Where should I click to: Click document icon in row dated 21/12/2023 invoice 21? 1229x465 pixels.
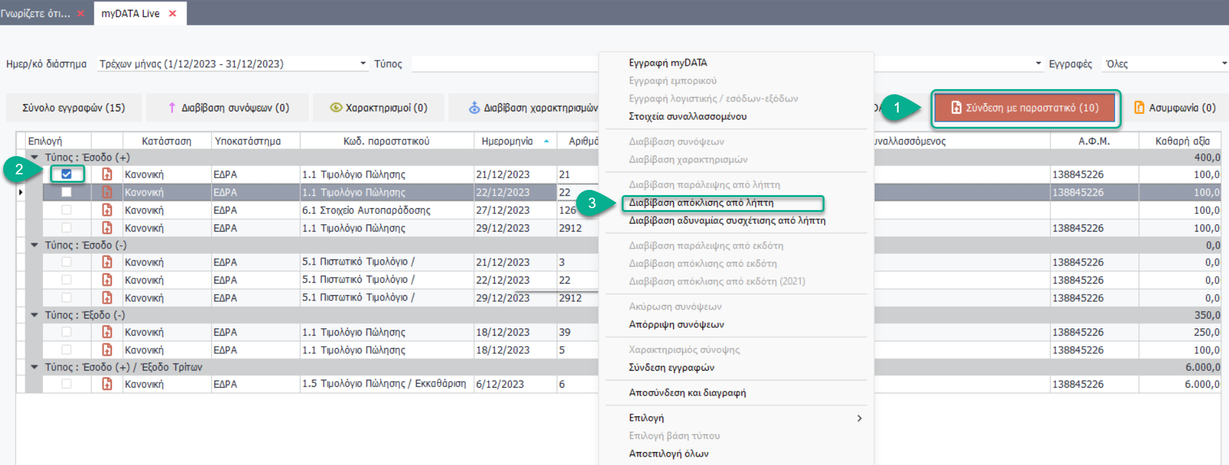[x=107, y=174]
